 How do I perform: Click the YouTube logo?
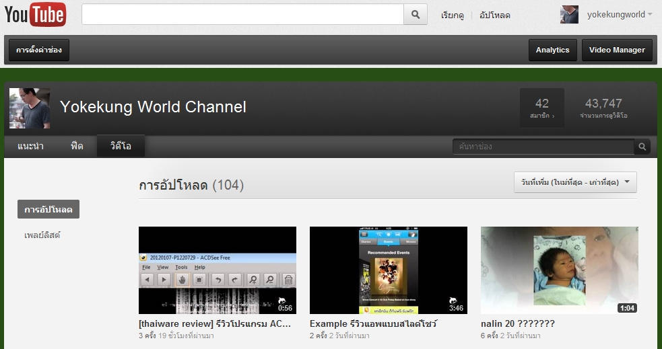pos(35,14)
